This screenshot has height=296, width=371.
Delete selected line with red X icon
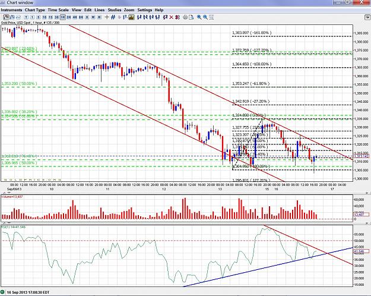click(x=172, y=17)
